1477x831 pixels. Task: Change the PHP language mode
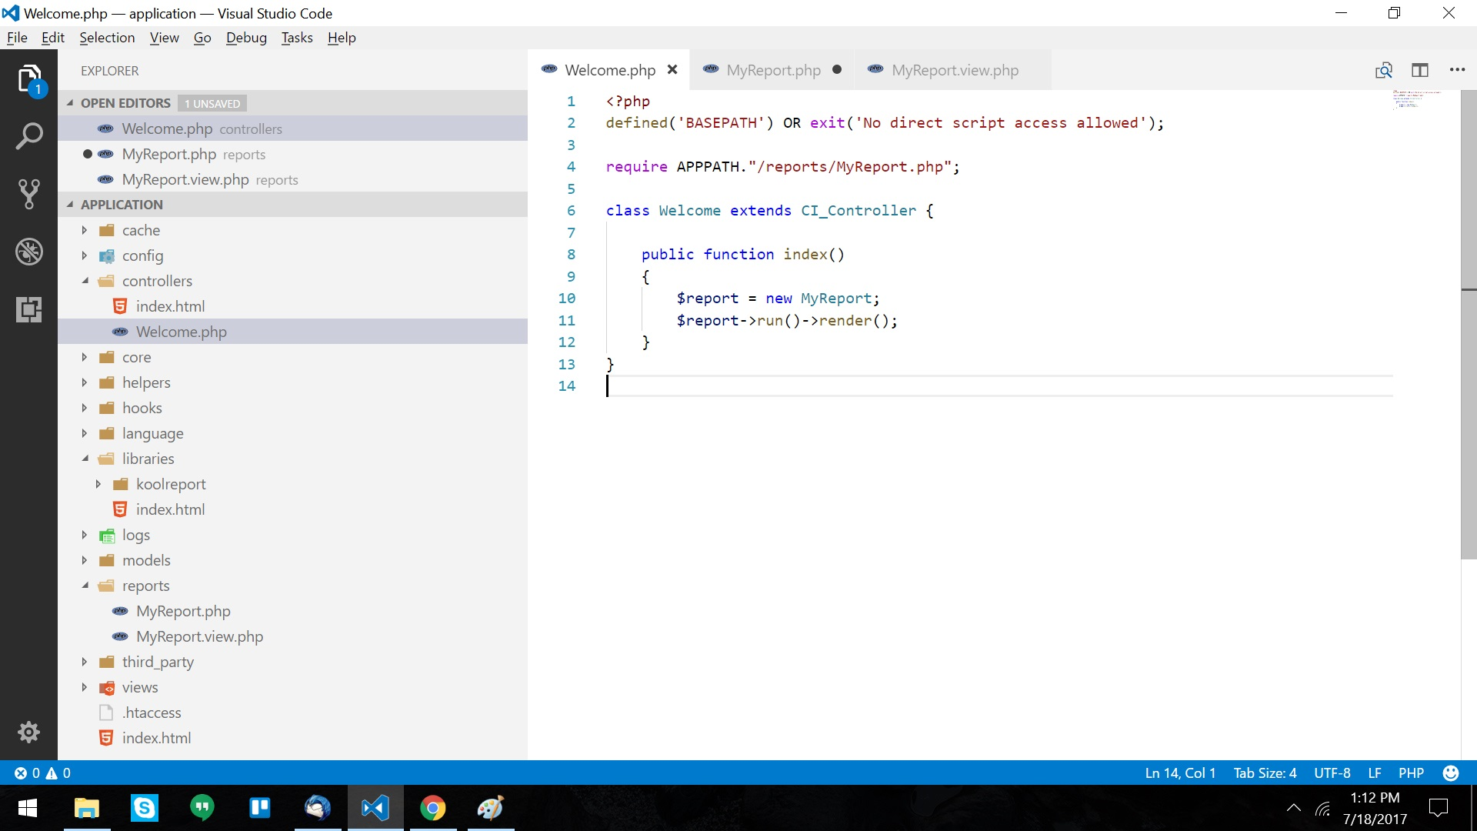point(1411,773)
